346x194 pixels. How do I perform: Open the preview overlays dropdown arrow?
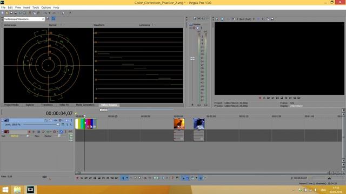point(263,19)
